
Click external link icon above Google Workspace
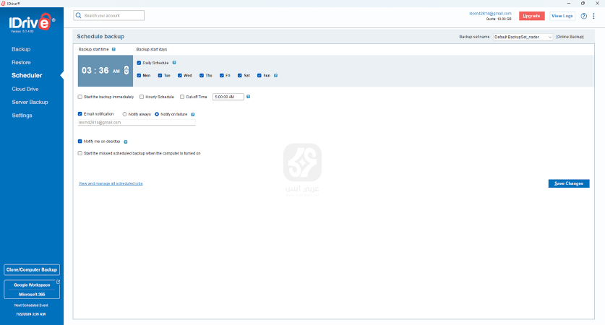pos(58,281)
